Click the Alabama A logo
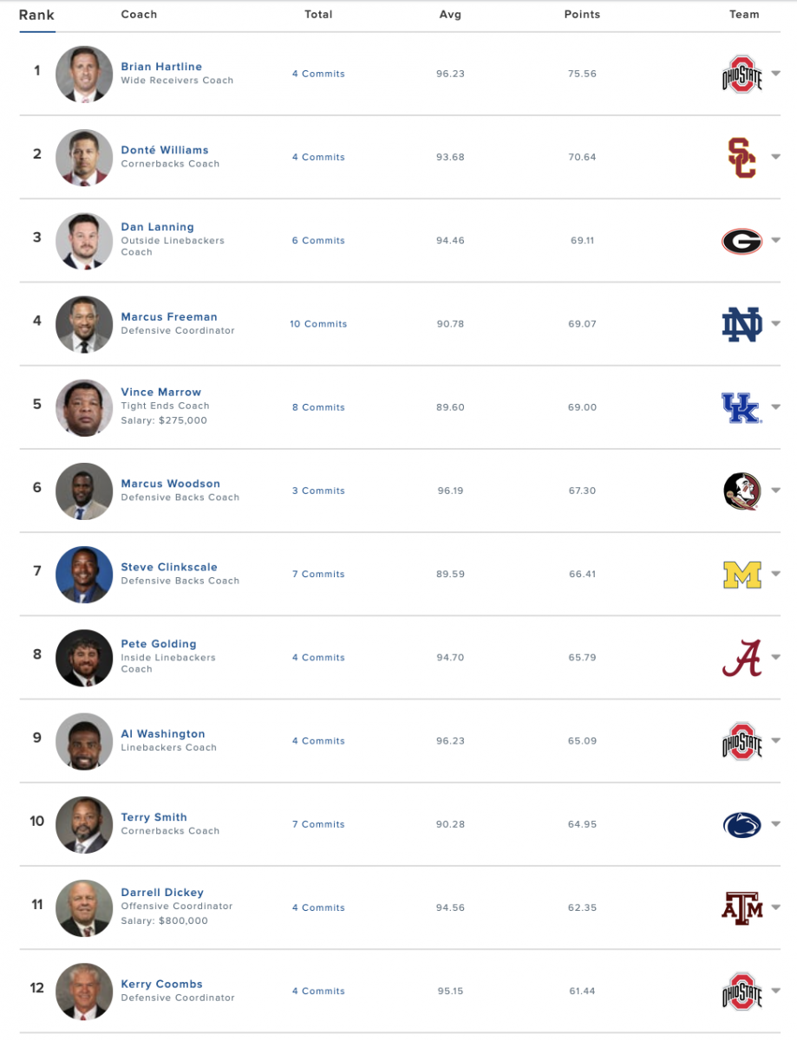The width and height of the screenshot is (797, 1040). (741, 658)
